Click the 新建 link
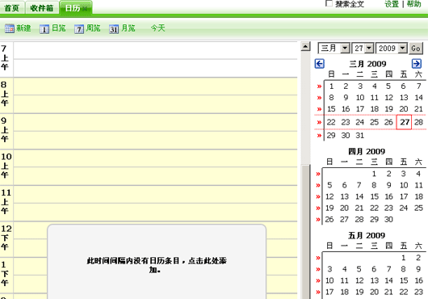The image size is (428, 299). 23,28
